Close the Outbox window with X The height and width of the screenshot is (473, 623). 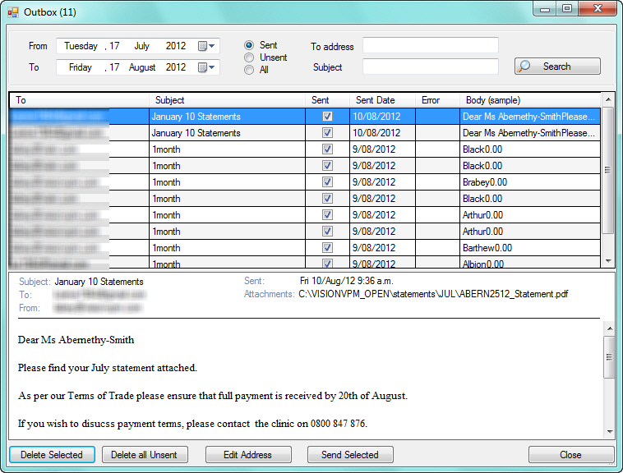[598, 9]
